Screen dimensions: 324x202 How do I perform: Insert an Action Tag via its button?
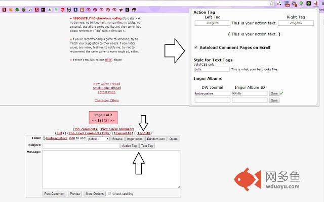pos(129,146)
